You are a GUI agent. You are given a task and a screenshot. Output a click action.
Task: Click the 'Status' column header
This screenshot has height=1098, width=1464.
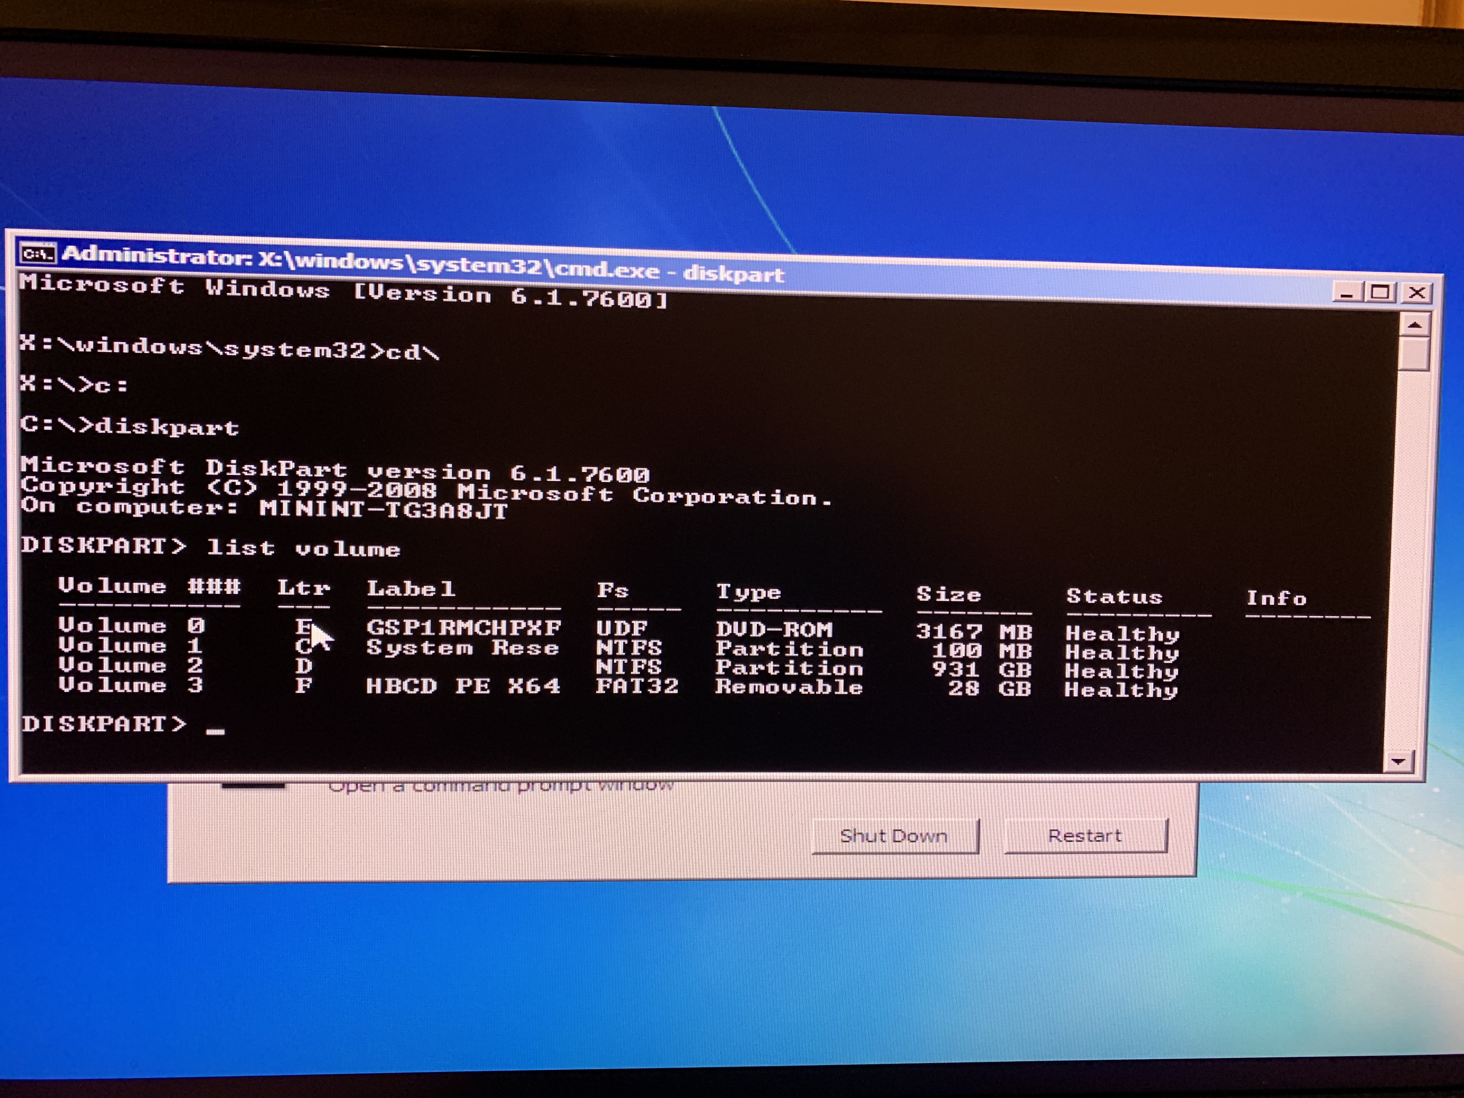(1115, 596)
